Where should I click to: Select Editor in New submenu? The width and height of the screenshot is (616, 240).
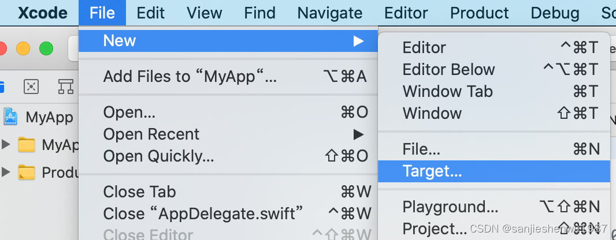click(494, 47)
